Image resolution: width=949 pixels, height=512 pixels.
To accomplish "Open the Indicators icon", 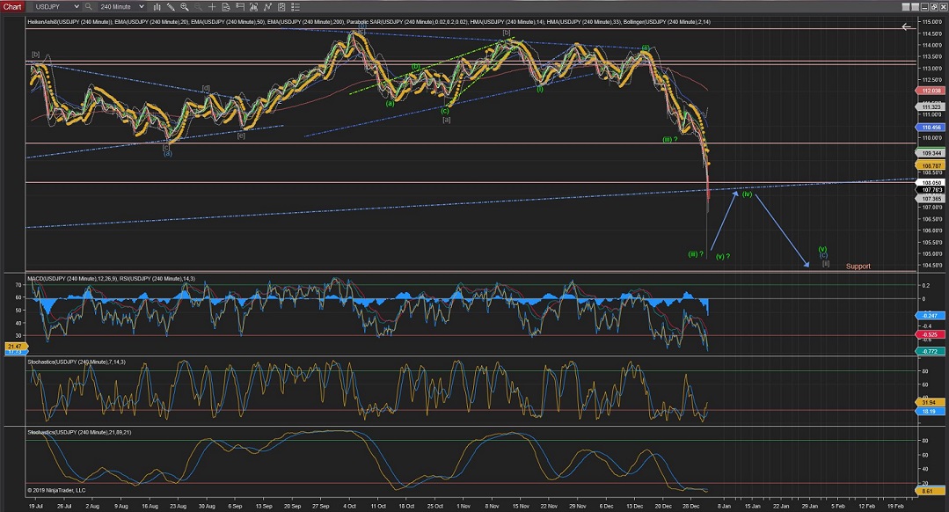I will [267, 7].
